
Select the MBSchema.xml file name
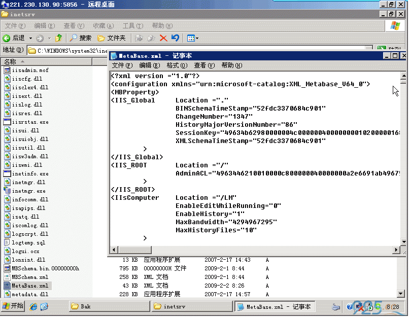(x=30, y=277)
